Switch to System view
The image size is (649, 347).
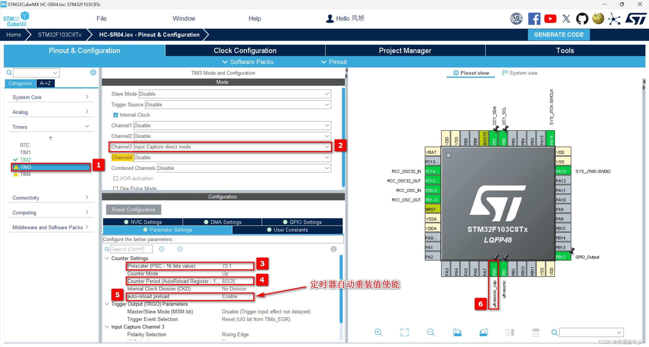point(520,73)
